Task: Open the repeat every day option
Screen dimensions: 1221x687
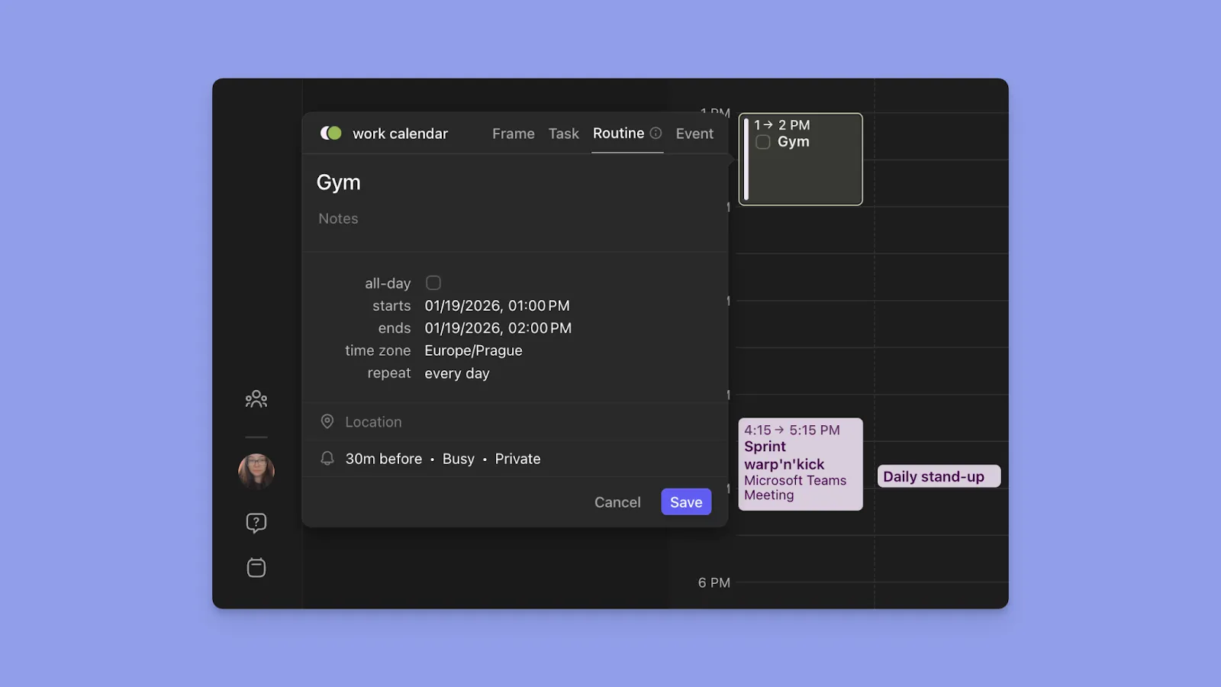Action: 457,373
